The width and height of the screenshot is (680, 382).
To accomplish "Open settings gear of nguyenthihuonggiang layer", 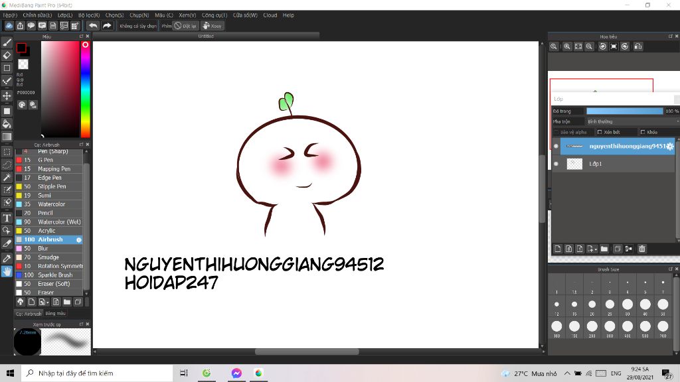I will 670,147.
